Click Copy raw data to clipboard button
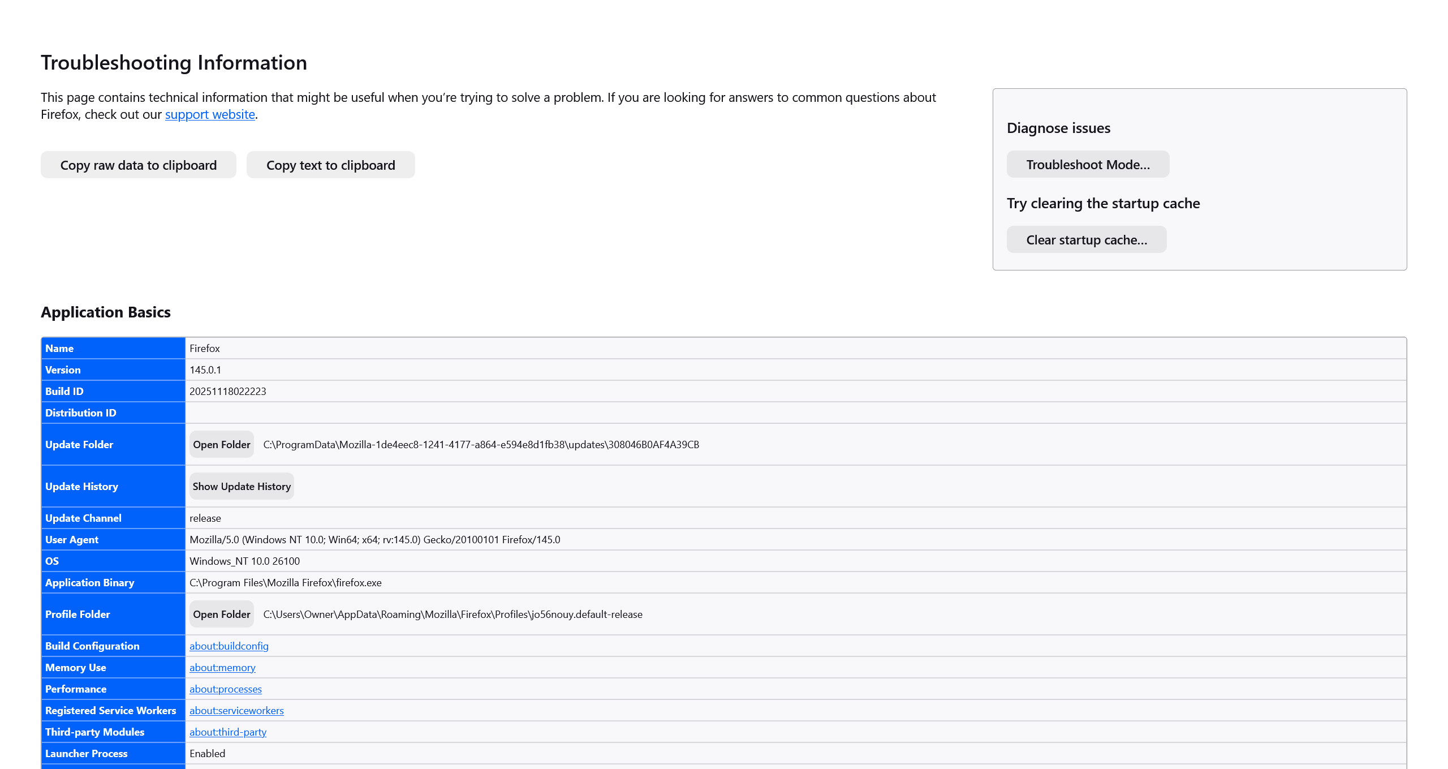 (139, 165)
